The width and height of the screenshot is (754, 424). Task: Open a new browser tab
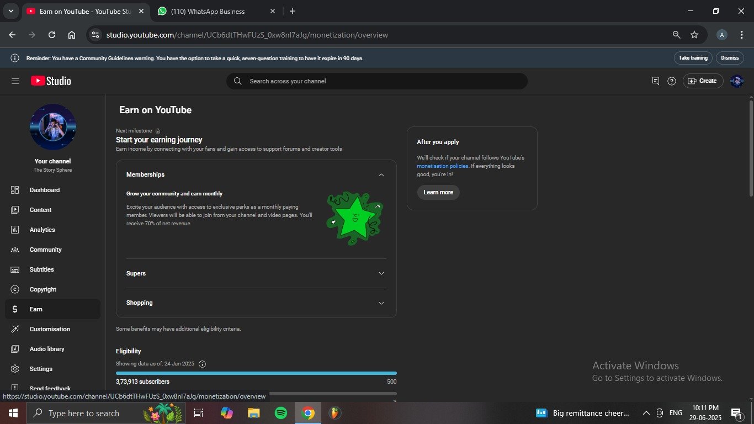point(292,11)
